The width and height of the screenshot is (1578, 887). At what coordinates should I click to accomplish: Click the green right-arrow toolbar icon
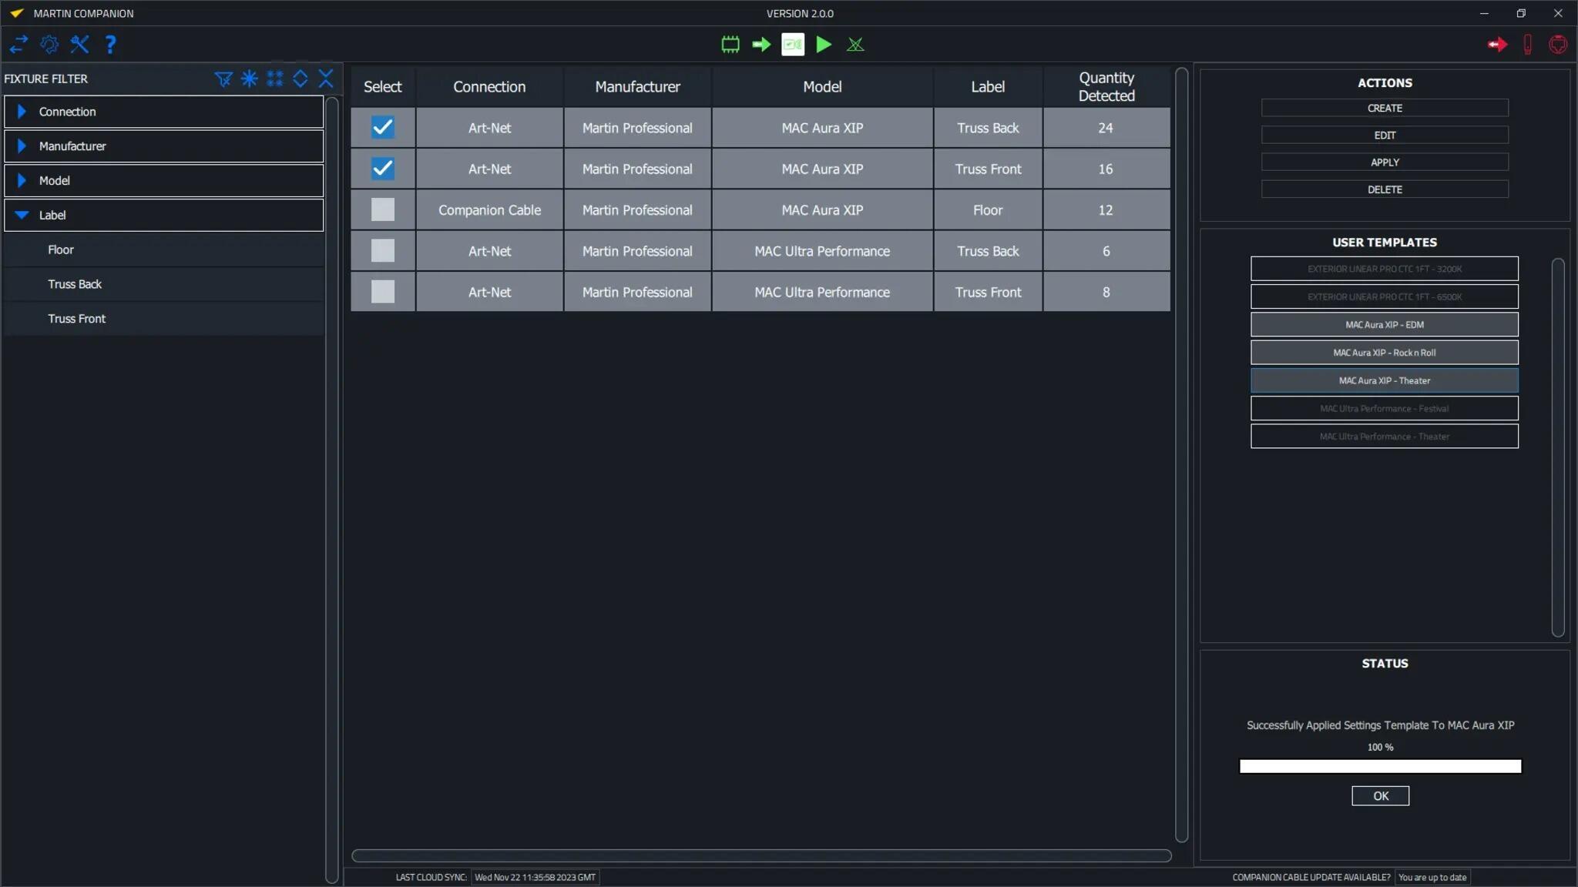(761, 45)
